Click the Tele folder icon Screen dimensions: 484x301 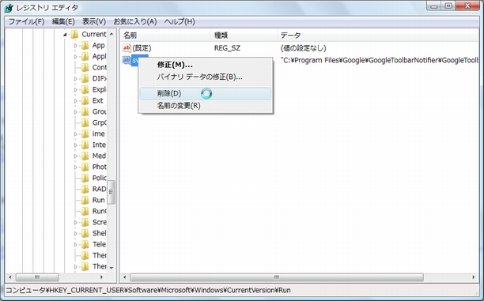pyautogui.click(x=85, y=245)
